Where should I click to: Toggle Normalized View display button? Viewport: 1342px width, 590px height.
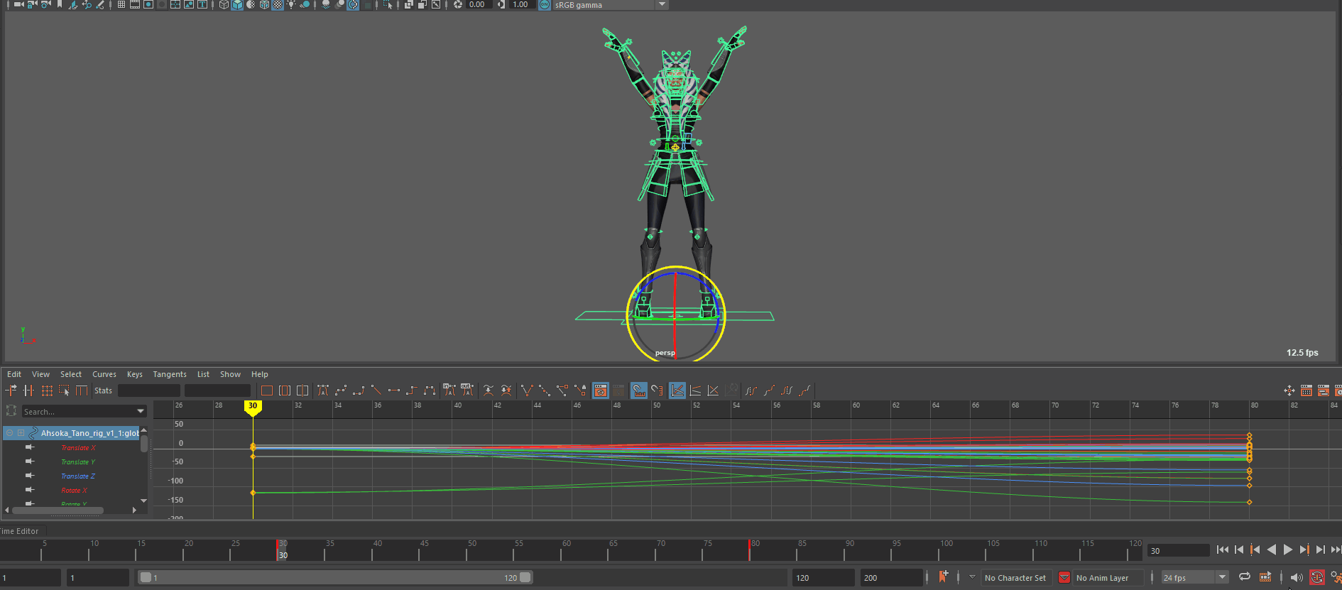[x=714, y=390]
